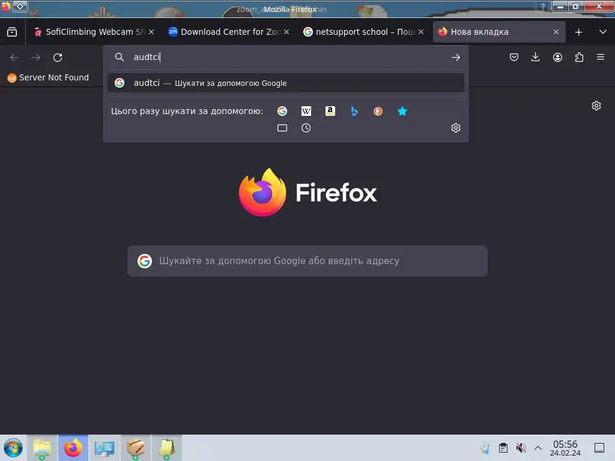This screenshot has width=615, height=461.
Task: Search in open tabs icon
Action: tap(282, 128)
